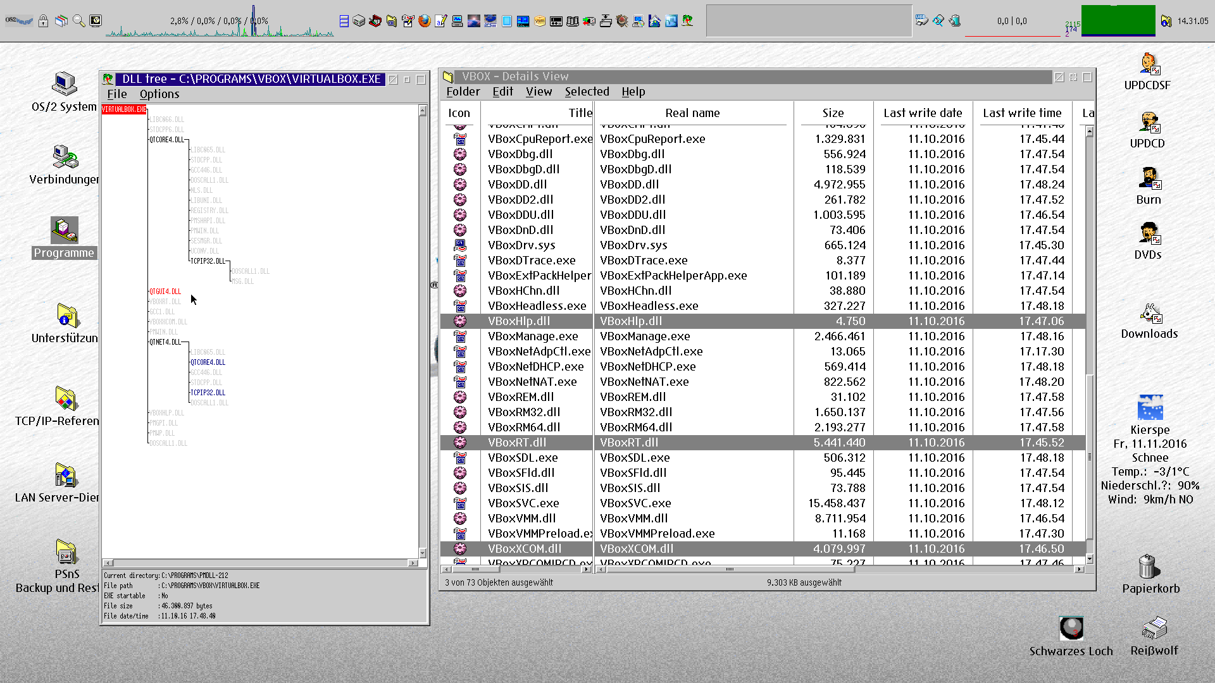Screen dimensions: 1215x683
Task: Open the window list books icon
Action: (61, 21)
